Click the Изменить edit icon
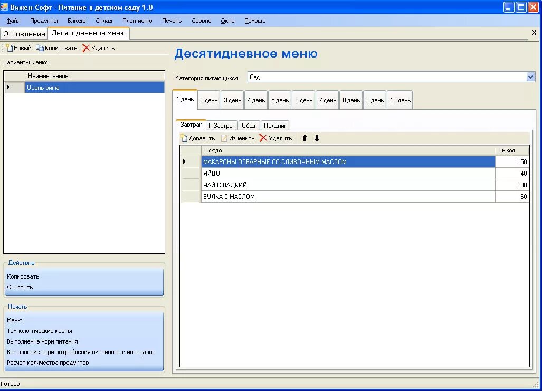The image size is (542, 391). 224,138
